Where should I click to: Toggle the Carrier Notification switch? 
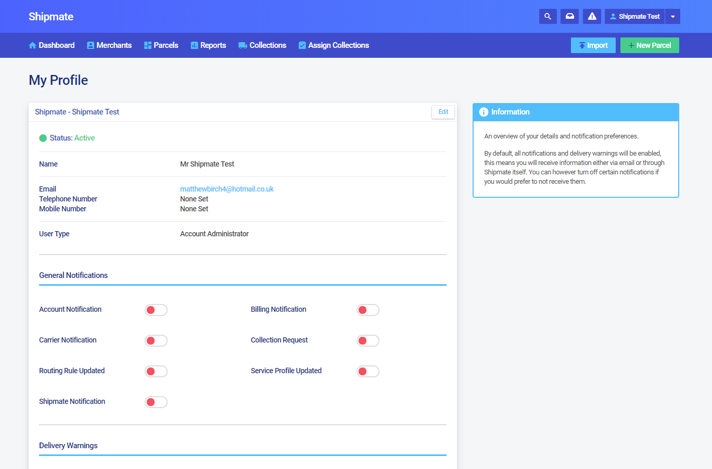click(156, 341)
